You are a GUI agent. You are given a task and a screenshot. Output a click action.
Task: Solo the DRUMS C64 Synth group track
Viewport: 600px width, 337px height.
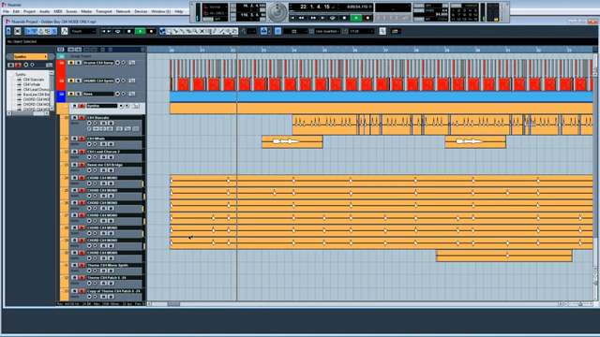click(78, 81)
